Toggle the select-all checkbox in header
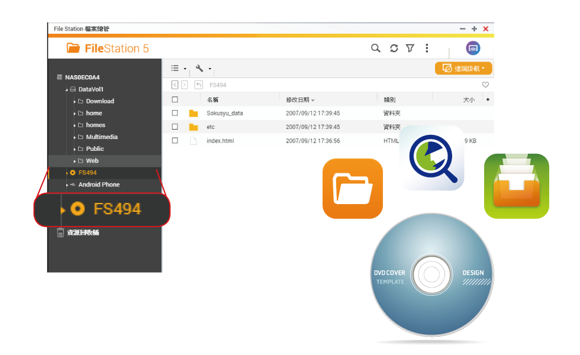The width and height of the screenshot is (580, 355). coord(175,99)
